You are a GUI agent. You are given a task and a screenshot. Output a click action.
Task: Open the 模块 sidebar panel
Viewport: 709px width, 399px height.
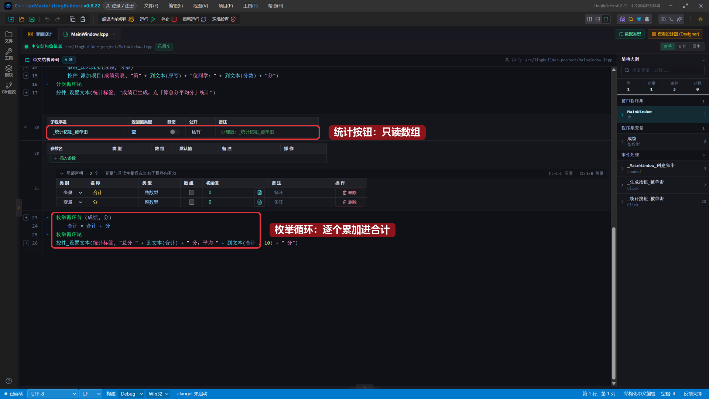pos(9,71)
